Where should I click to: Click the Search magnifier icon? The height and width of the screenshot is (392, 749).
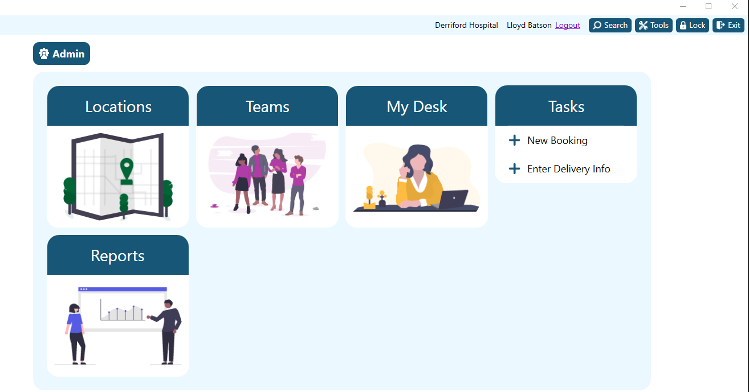597,25
